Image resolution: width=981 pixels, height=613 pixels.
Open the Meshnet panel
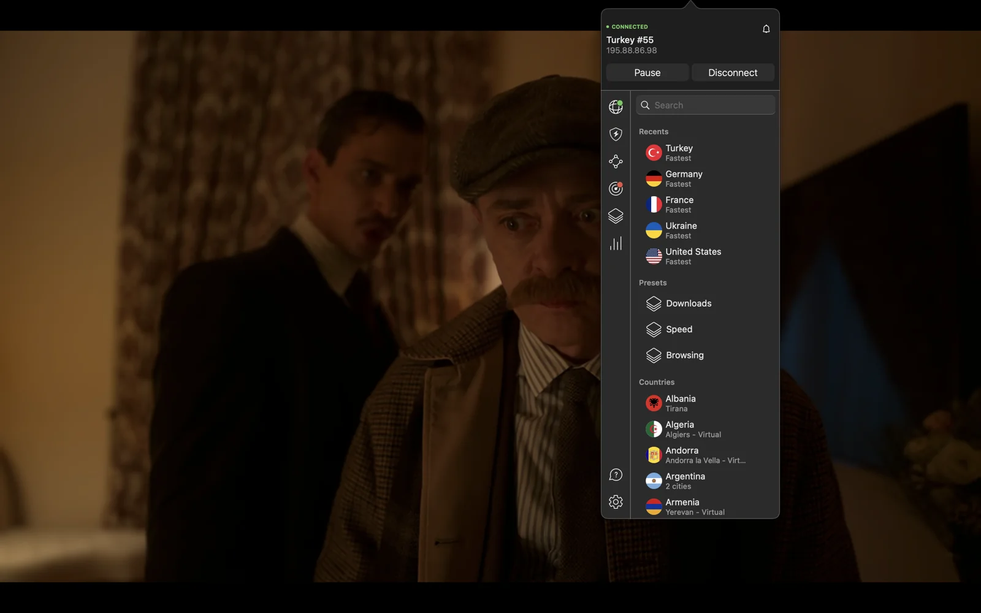click(x=616, y=161)
